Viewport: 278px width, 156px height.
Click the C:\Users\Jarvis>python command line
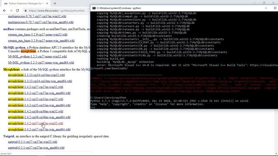point(108,97)
